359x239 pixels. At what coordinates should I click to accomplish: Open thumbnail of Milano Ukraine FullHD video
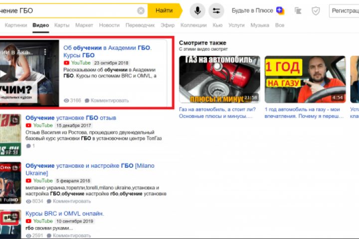click(x=10, y=183)
